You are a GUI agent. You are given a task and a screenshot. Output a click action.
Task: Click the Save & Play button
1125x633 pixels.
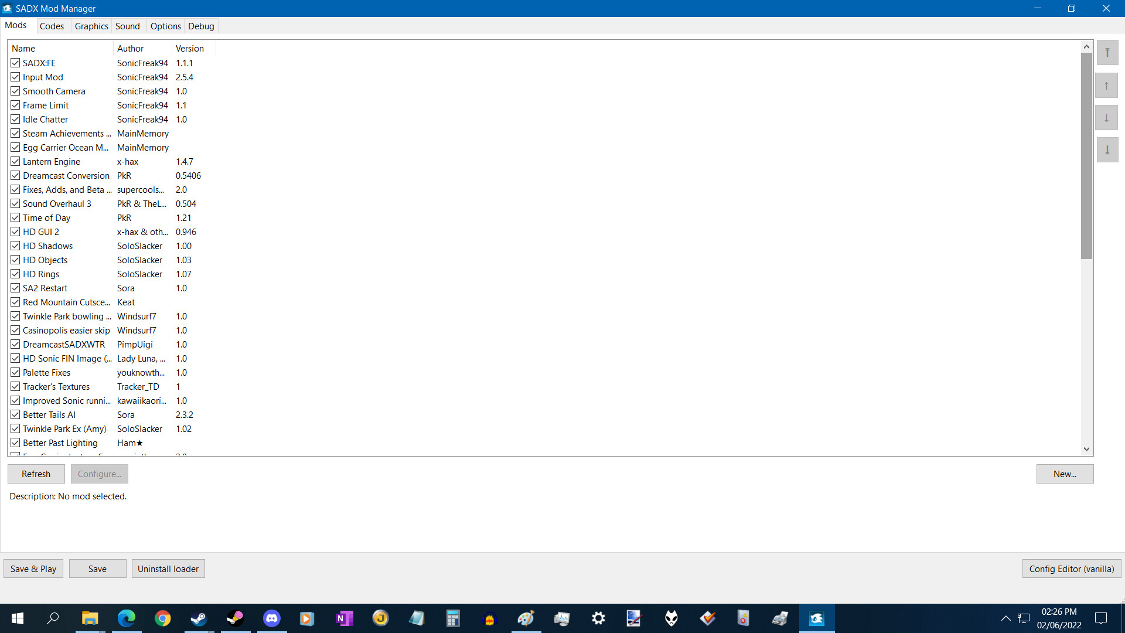pos(33,569)
